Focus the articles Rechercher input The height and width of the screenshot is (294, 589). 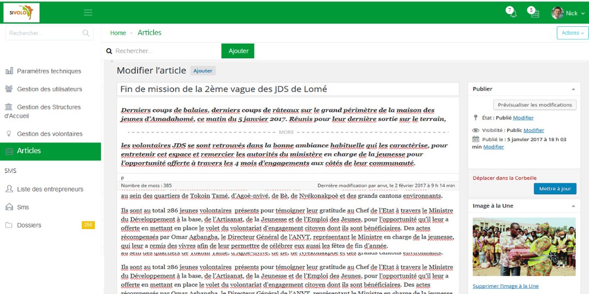[167, 51]
